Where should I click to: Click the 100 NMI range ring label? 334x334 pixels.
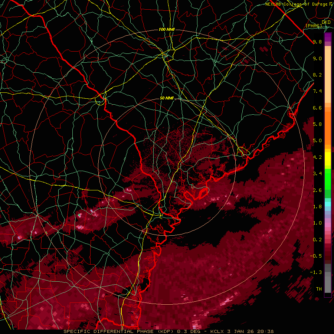pos(167,29)
